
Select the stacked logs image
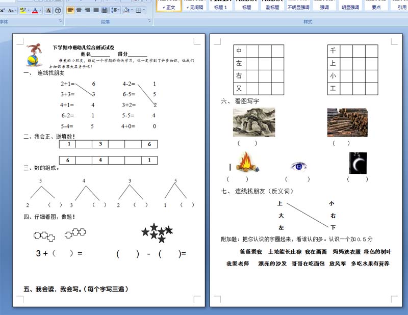pyautogui.click(x=347, y=122)
